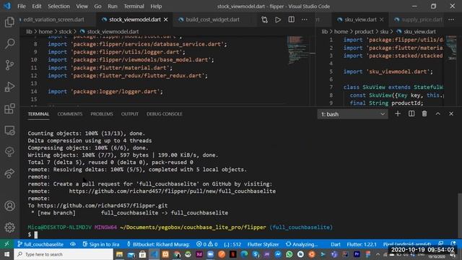The image size is (462, 260).
Task: Open more actions for the left editor group
Action: pos(305,19)
